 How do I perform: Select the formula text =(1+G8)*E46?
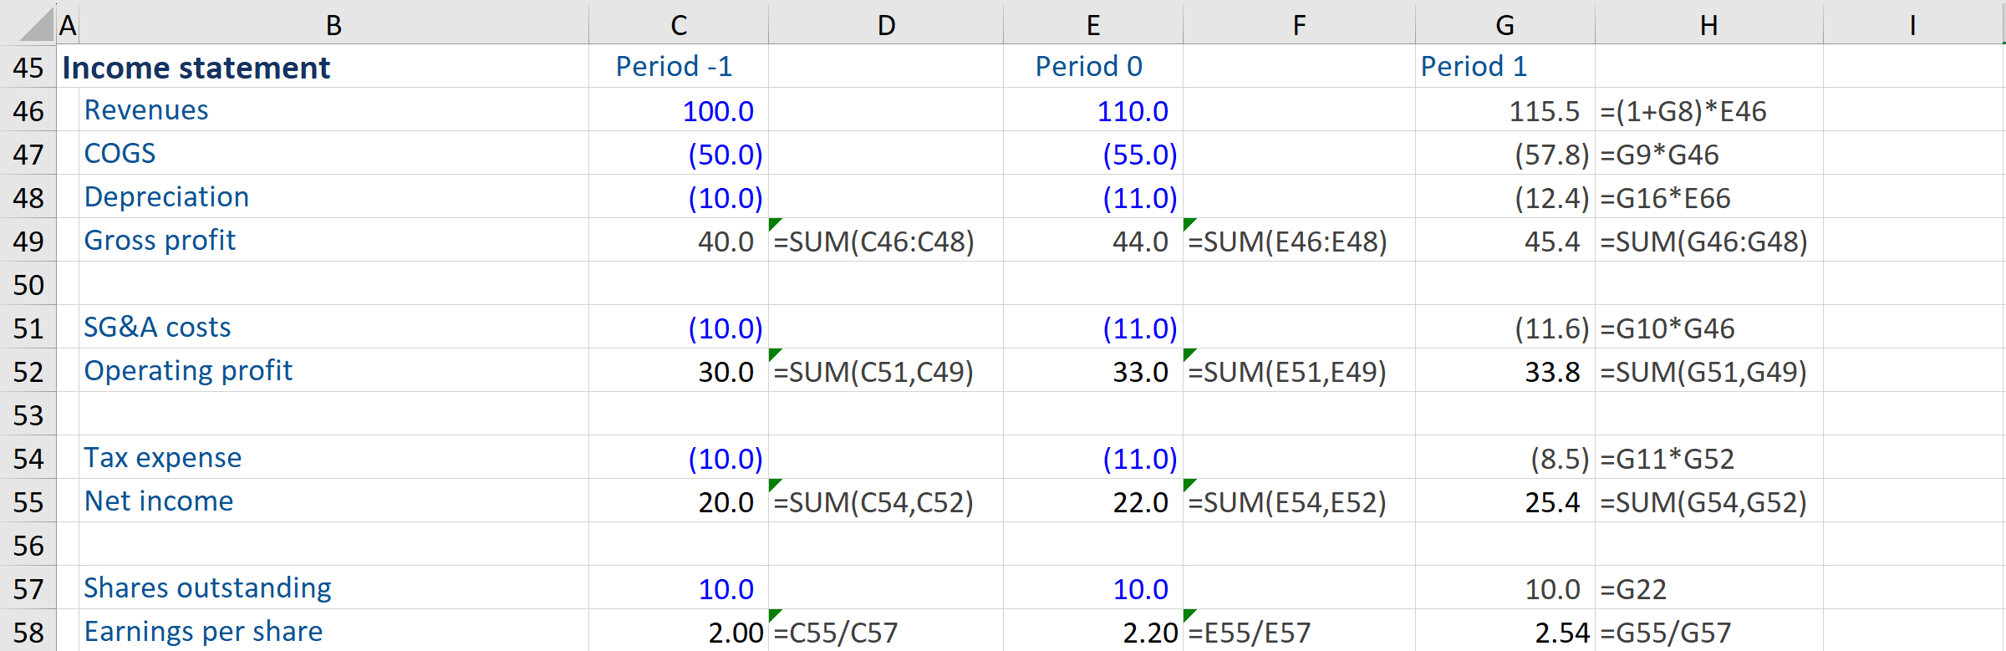tap(1683, 111)
